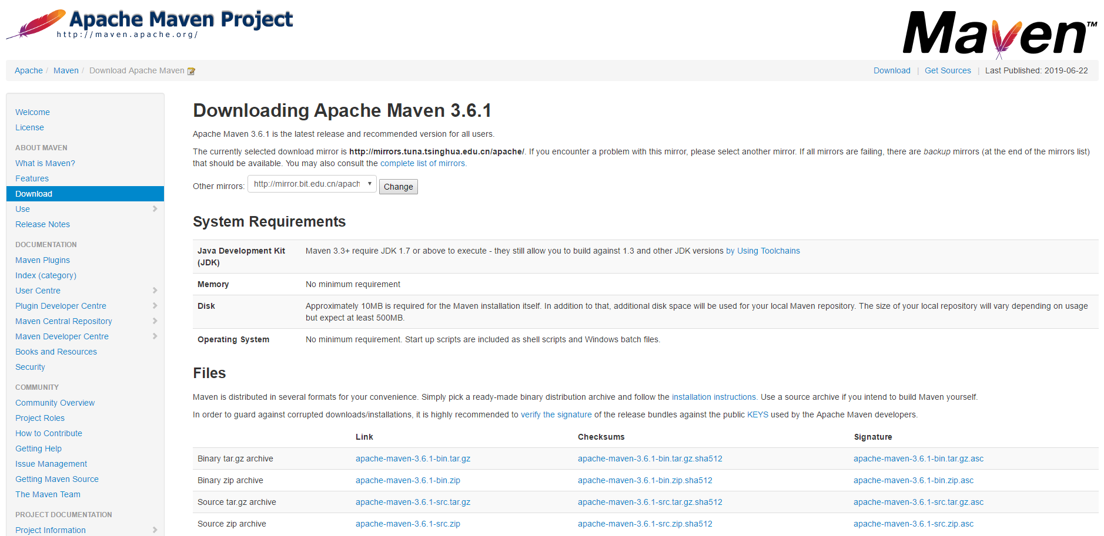1104x536 pixels.
Task: Open Release Notes in sidebar
Action: 42,224
